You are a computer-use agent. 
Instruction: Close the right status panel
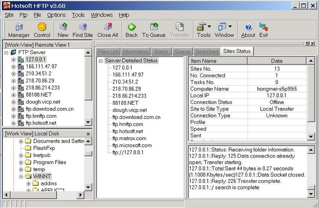313,43
